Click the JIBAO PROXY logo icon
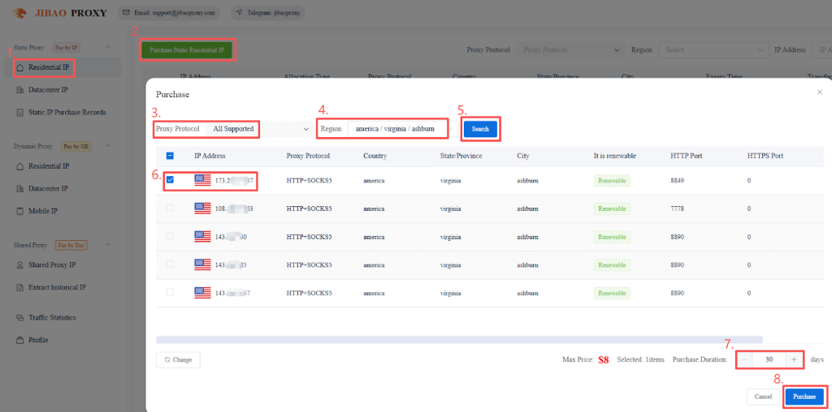 (x=20, y=13)
